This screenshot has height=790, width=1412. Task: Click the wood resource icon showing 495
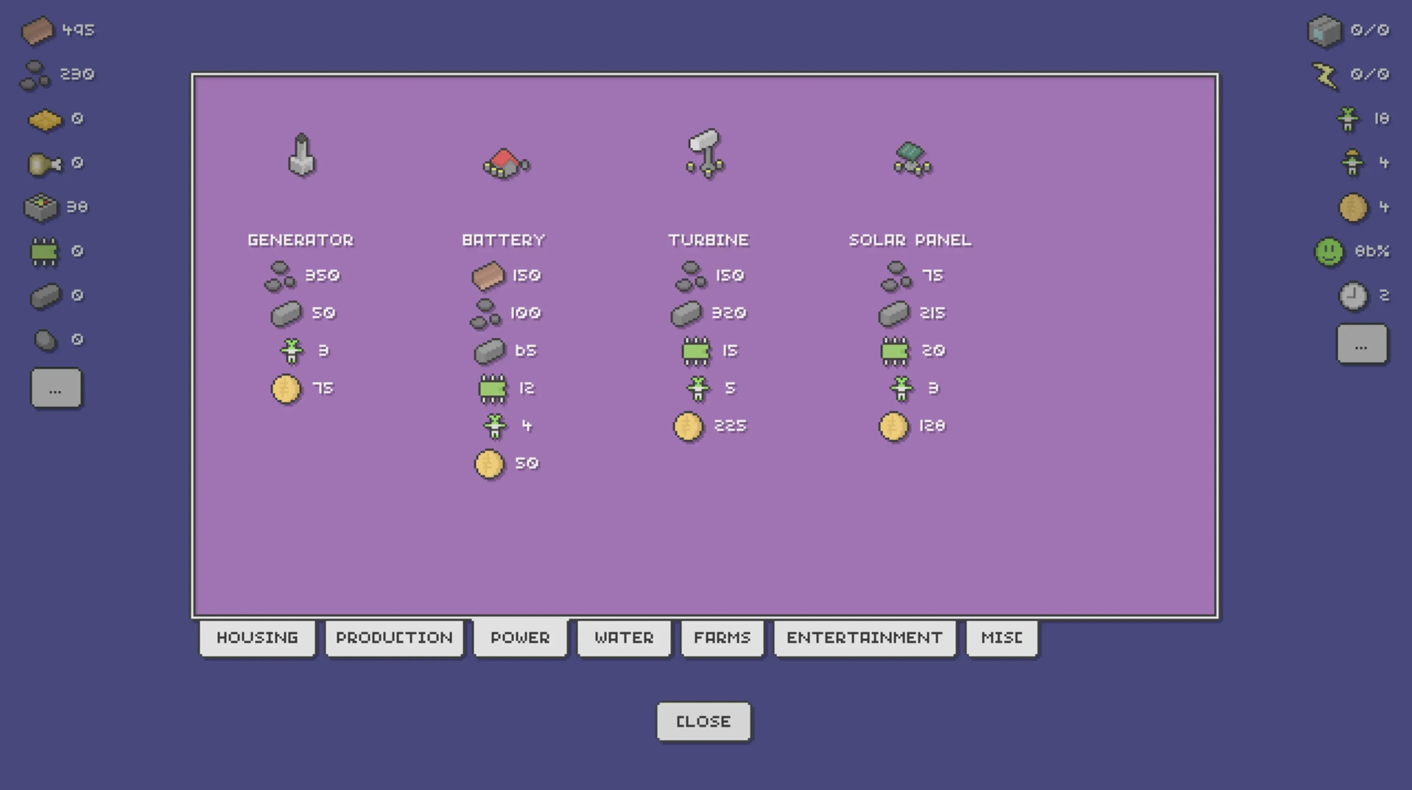coord(37,30)
